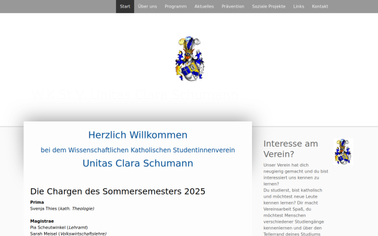Click the faint W.K.St.V. Unitas Clara Schumann title

point(135,94)
